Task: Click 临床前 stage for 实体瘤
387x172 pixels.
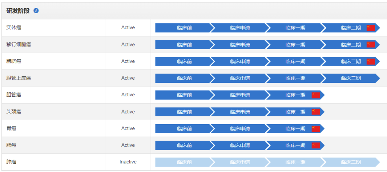Action: coord(185,28)
